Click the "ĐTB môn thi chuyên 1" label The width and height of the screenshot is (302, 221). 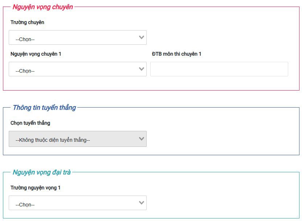tap(176, 54)
